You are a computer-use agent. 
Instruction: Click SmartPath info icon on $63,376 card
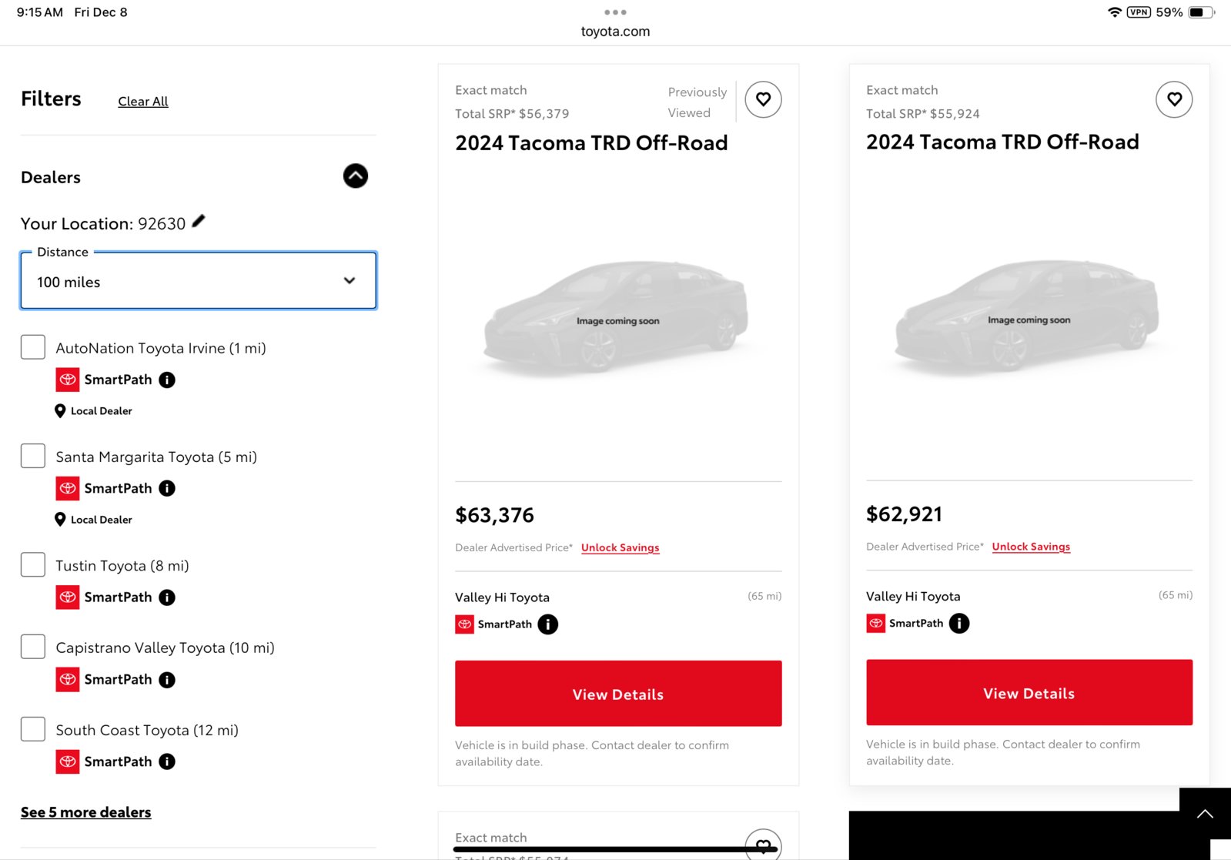click(547, 624)
